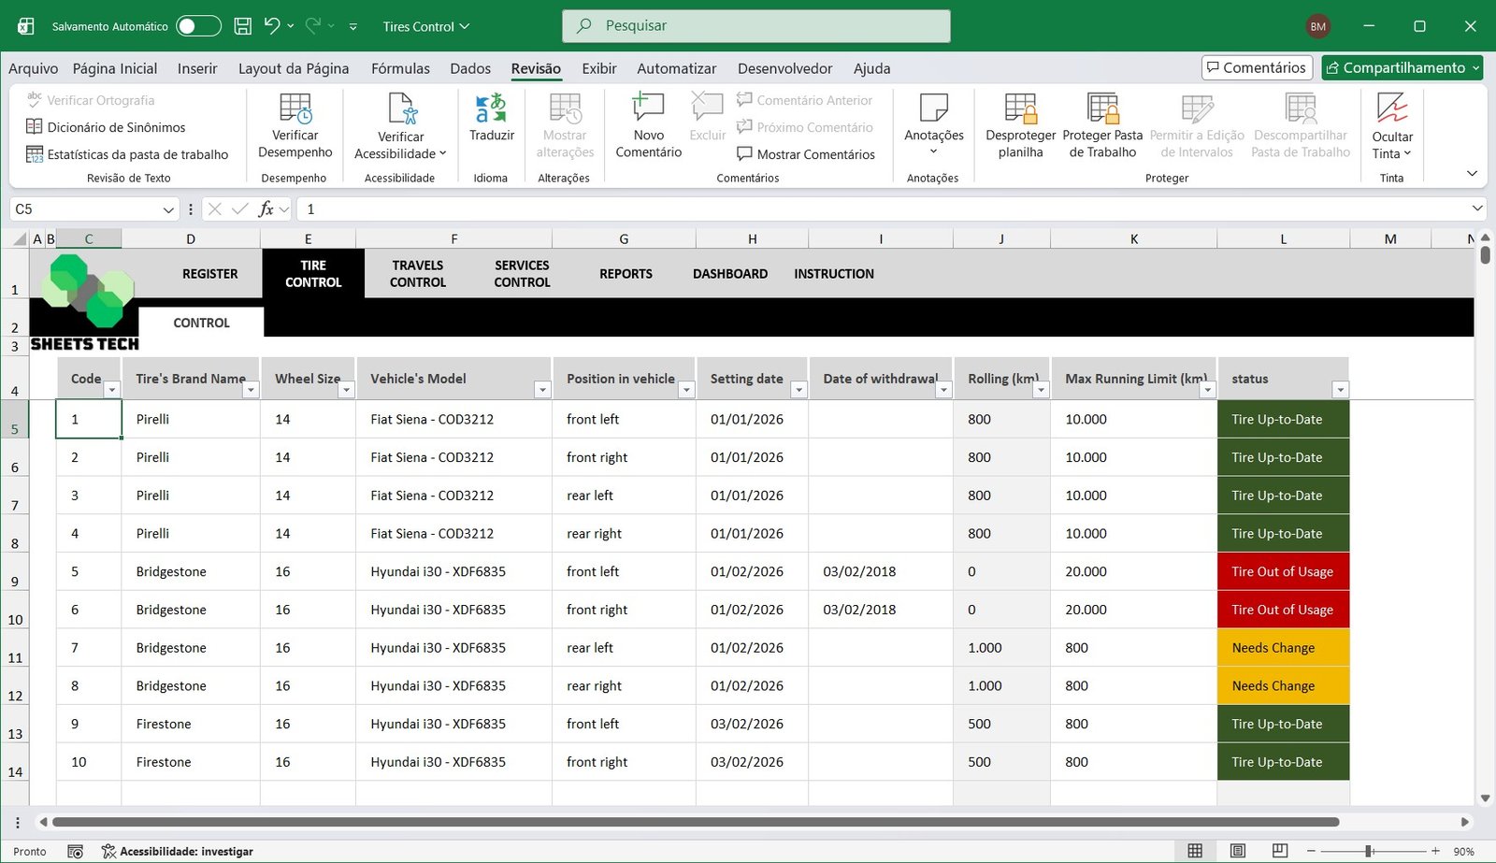Open Verificar Desempenho tool
Viewport: 1496px width, 863px height.
pos(295,125)
